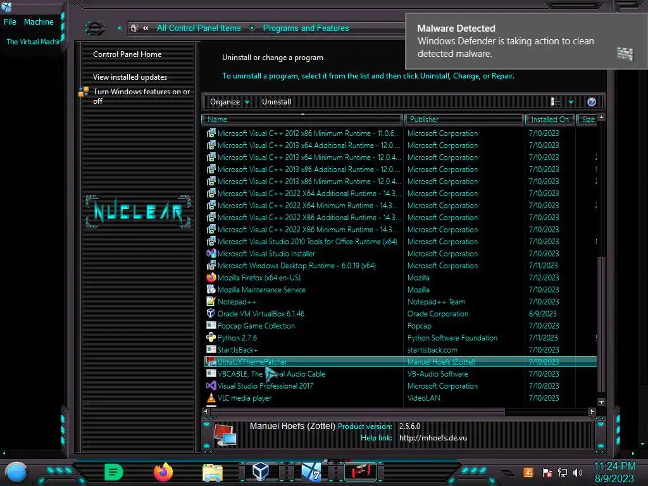
Task: Select Microsoft Visual C++ 2013 x64 Additional Runtime
Action: click(309, 146)
